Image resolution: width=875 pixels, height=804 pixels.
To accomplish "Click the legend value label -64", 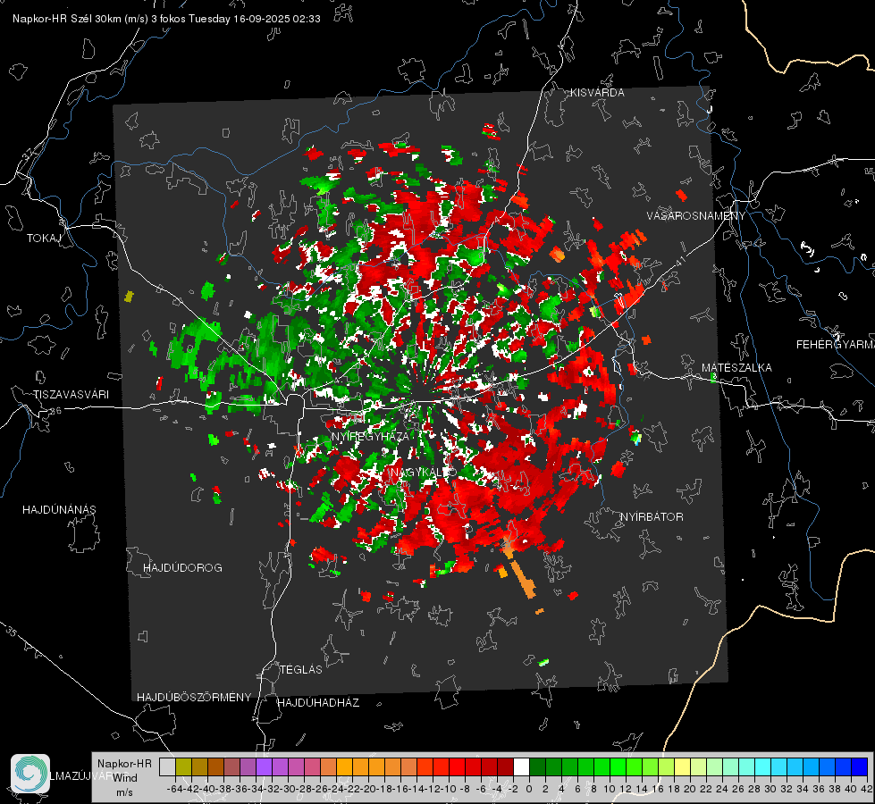I will pos(175,789).
